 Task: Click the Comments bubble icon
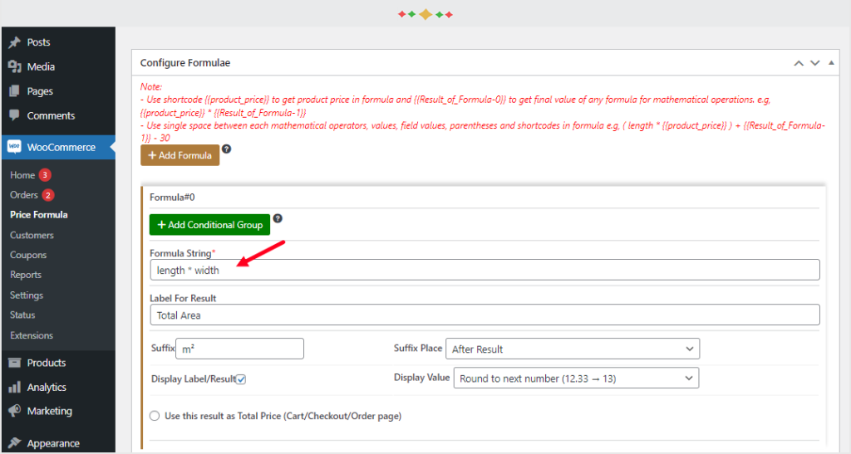point(15,115)
